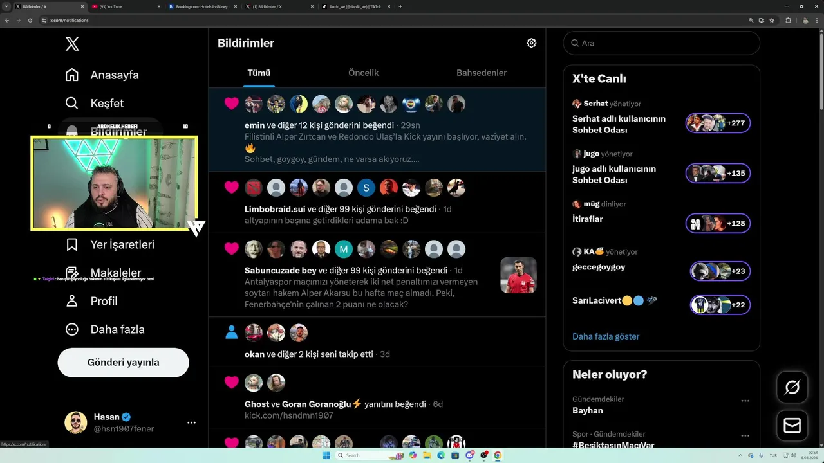Click the follower person icon on okan's notification
The width and height of the screenshot is (824, 463).
[x=232, y=332]
